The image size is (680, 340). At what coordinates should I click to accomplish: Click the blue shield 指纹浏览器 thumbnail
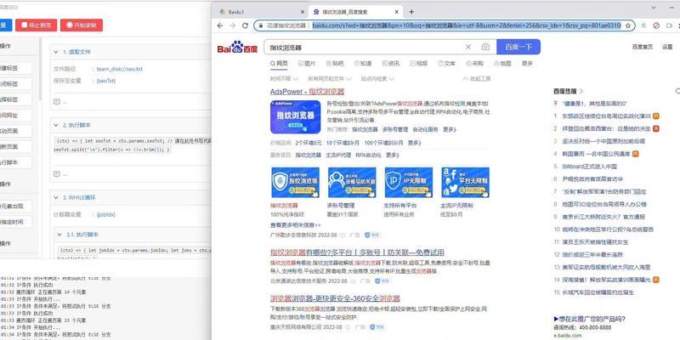point(295,183)
